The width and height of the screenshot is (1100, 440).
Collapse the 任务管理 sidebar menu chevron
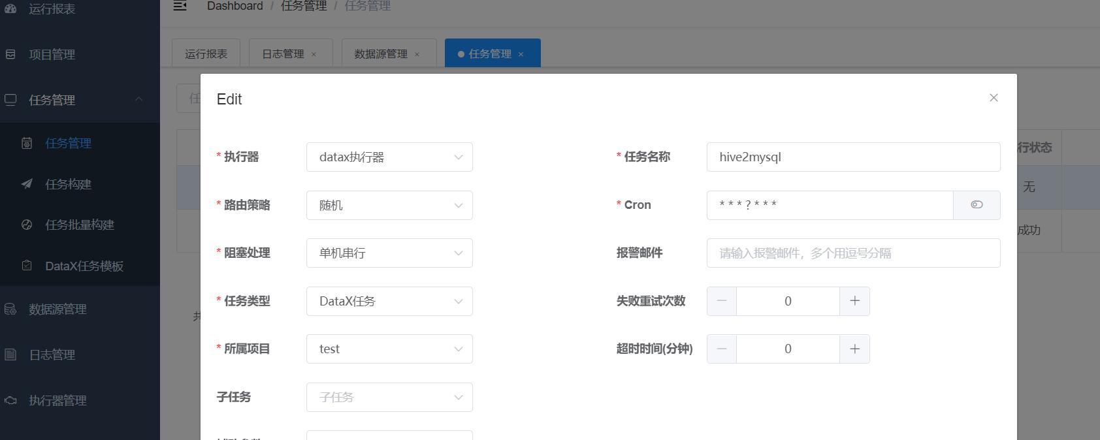click(138, 99)
